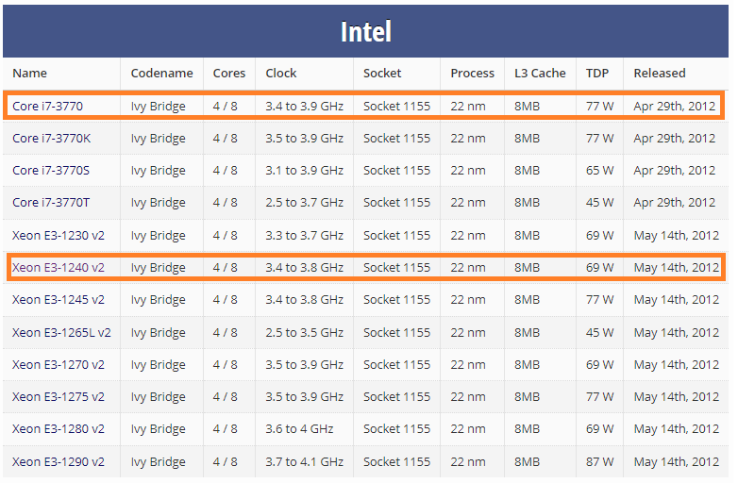Screen dimensions: 738x483
Task: Open the Xeon E3-1270 v2 link
Action: coord(59,364)
